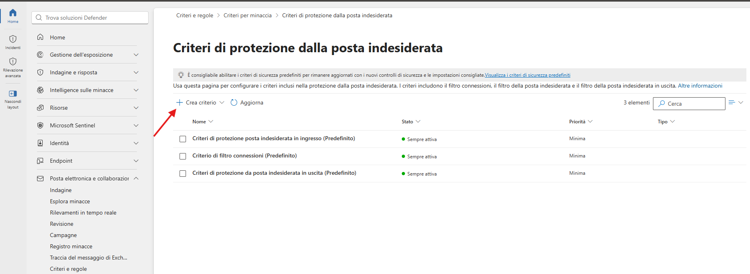The image size is (750, 274).
Task: Click the Gestione dell'esposizione target icon
Action: pos(40,55)
